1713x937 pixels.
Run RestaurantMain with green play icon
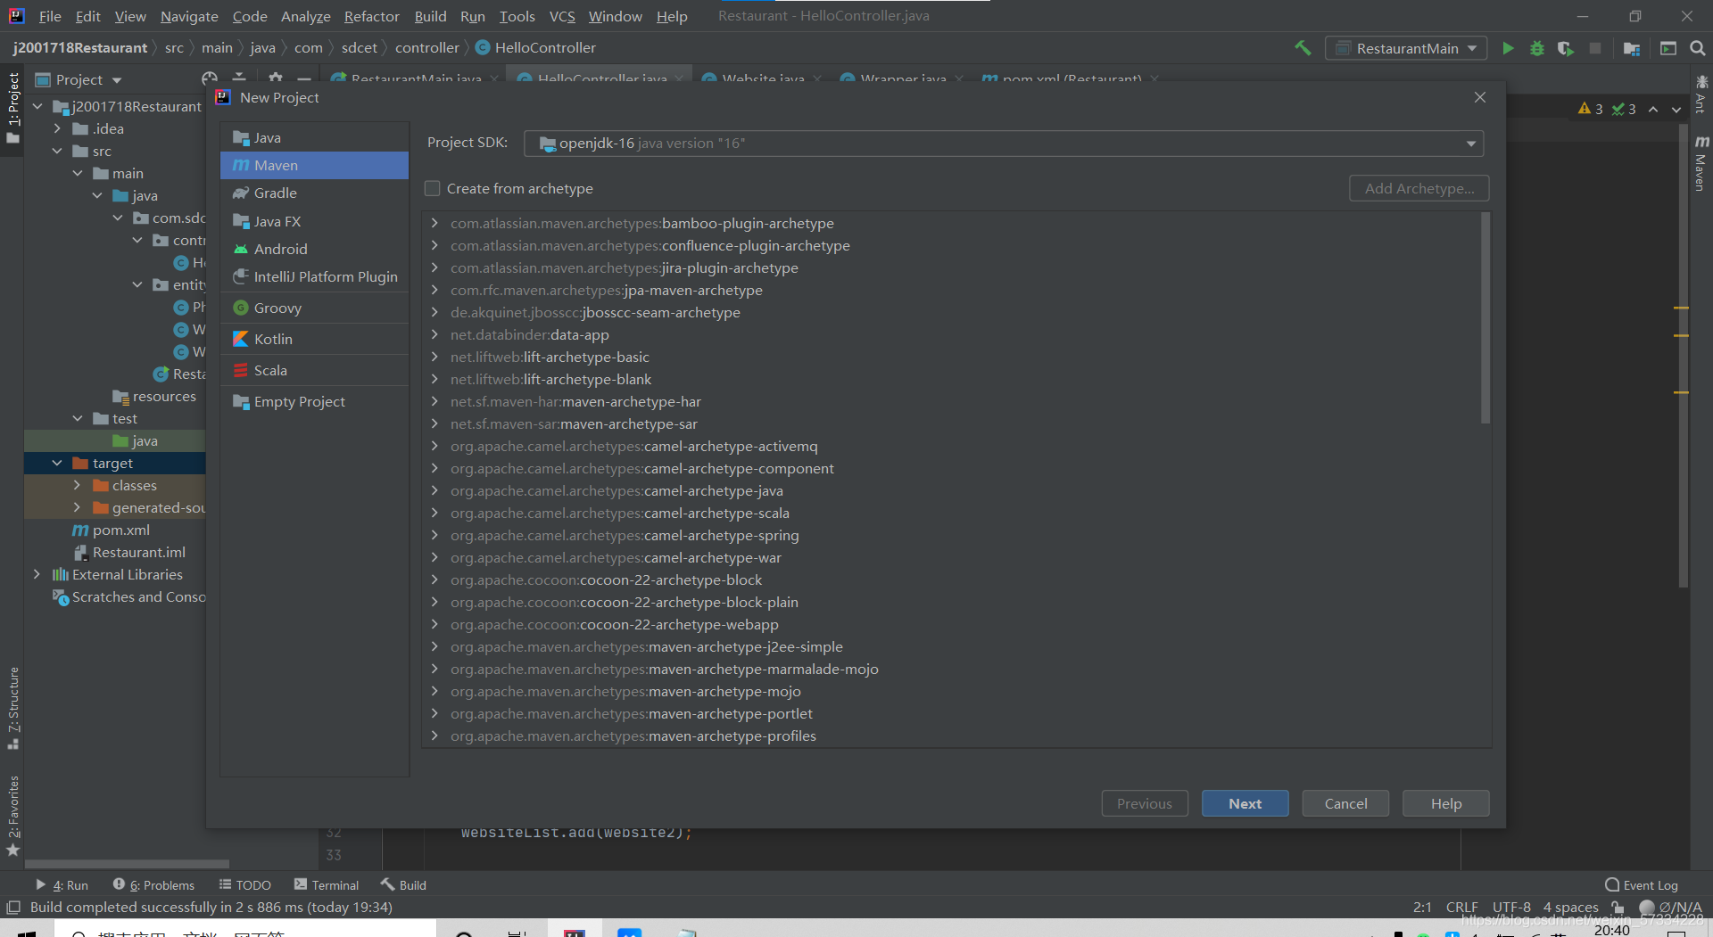click(x=1508, y=48)
